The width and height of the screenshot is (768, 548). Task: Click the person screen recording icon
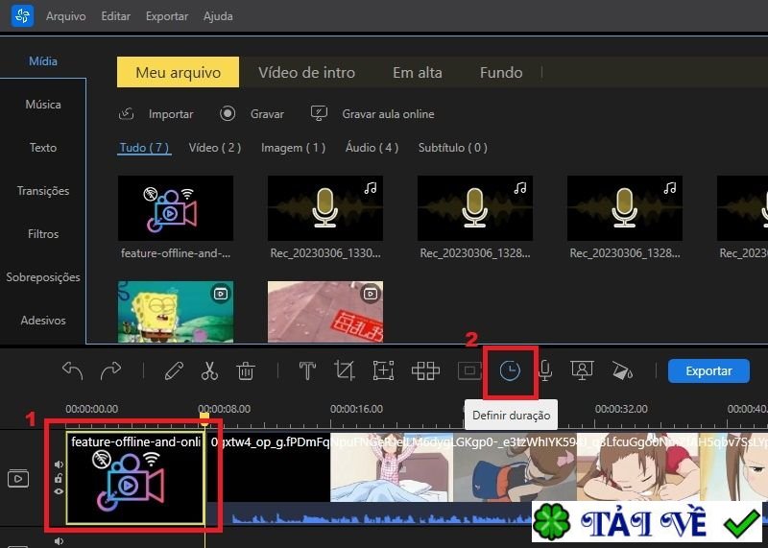click(x=582, y=370)
